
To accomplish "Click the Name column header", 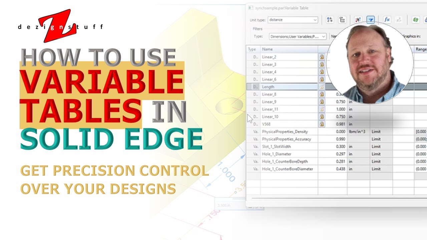I will 289,49.
